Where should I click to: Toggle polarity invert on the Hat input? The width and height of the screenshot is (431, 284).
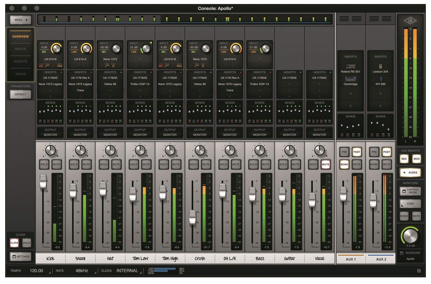(x=113, y=66)
